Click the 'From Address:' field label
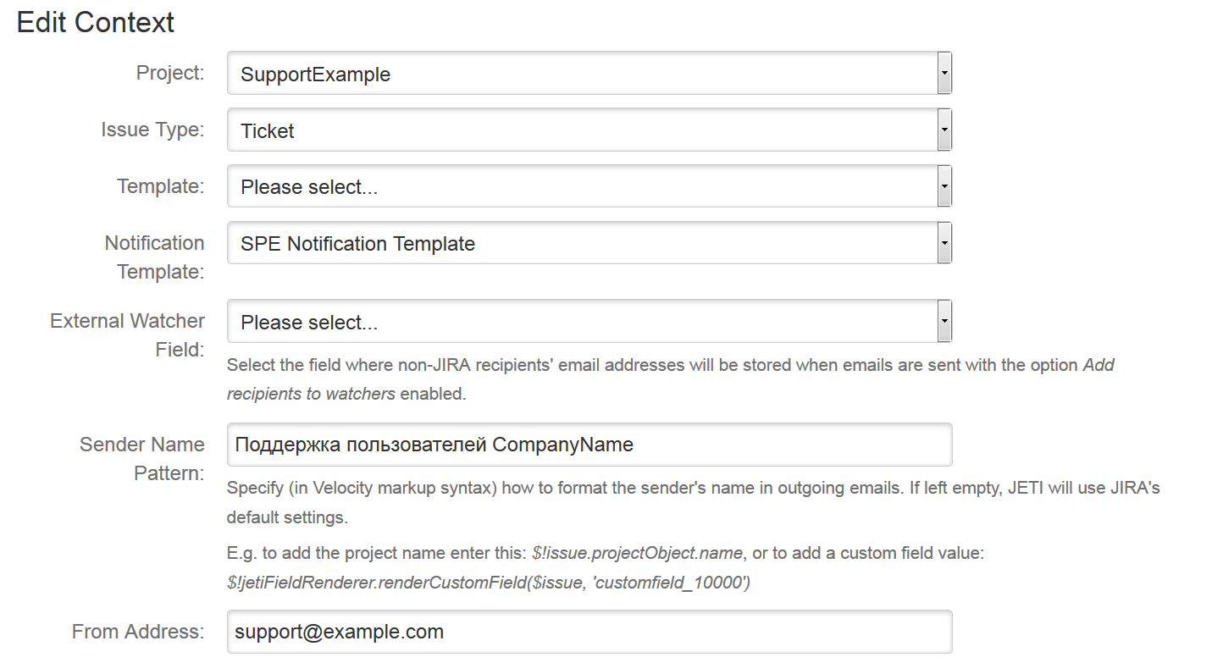 coord(138,631)
